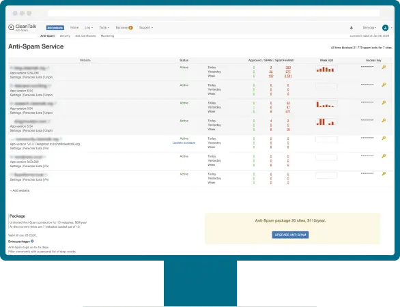The width and height of the screenshot is (400, 307).
Task: Click the UPGRADE ANTI-SPAM button
Action: pos(290,235)
